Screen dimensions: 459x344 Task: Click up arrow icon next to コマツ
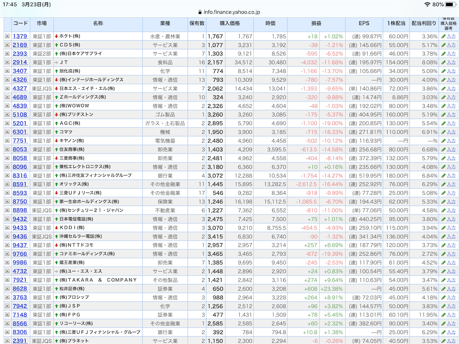(x=56, y=132)
